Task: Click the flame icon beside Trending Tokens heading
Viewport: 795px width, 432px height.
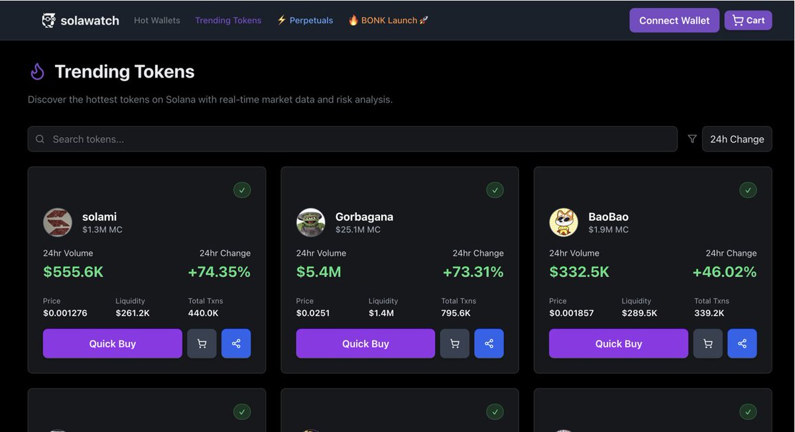Action: click(x=38, y=72)
